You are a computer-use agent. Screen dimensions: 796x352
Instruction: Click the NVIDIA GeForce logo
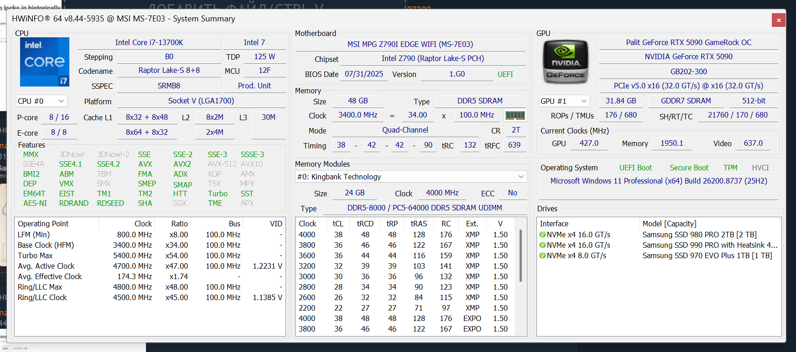[x=566, y=62]
